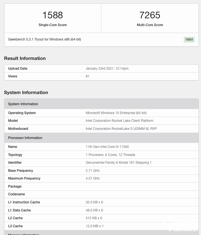This screenshot has height=235, width=201.
Task: Click the Geekbench 5.3.1 Tryout version text
Action: point(44,39)
